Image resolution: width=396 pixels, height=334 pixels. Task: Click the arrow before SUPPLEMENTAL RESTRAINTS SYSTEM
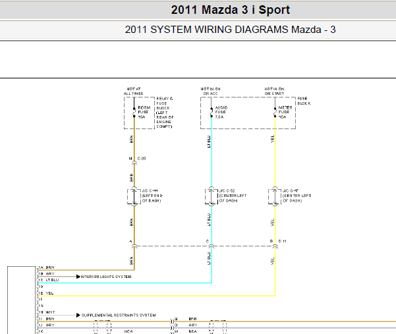[78, 315]
